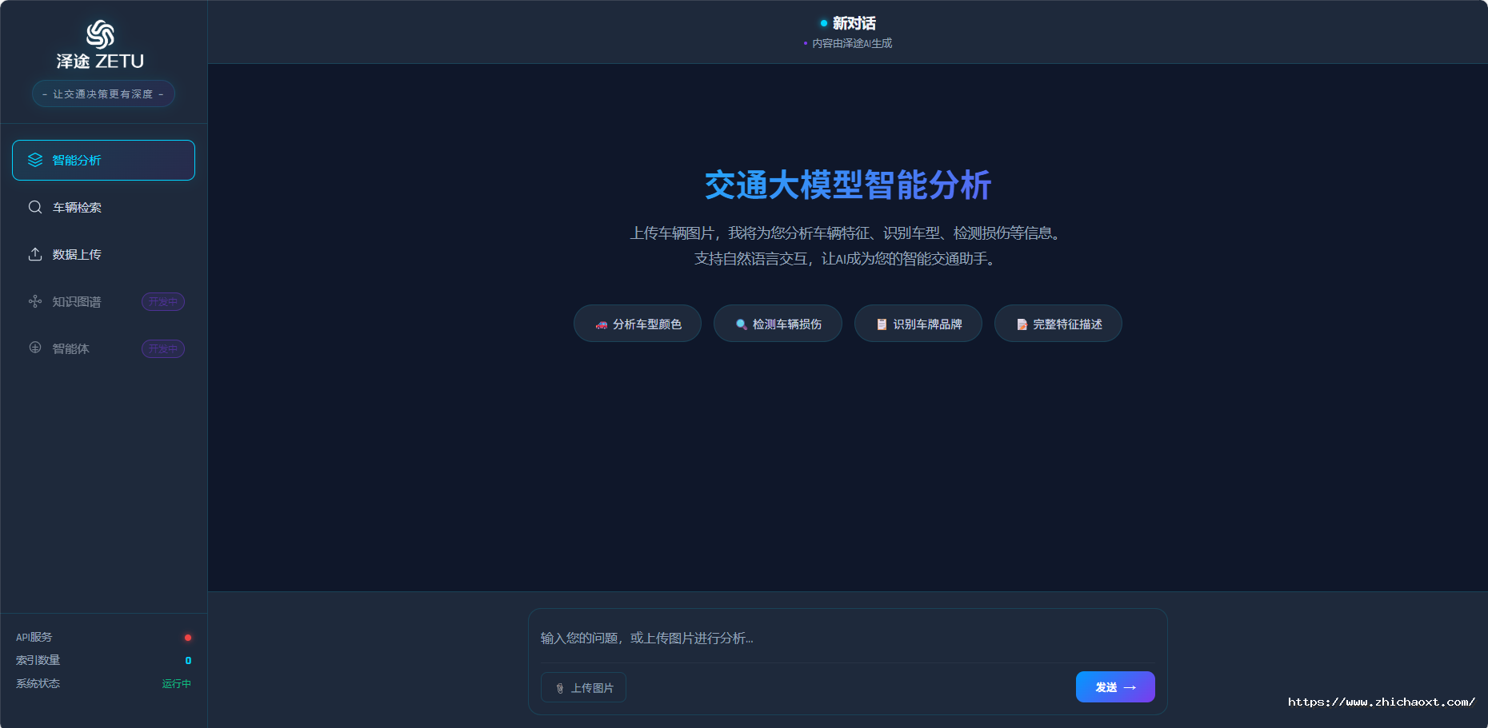The height and width of the screenshot is (728, 1488).
Task: Click the red API服务 status dot
Action: pos(187,637)
